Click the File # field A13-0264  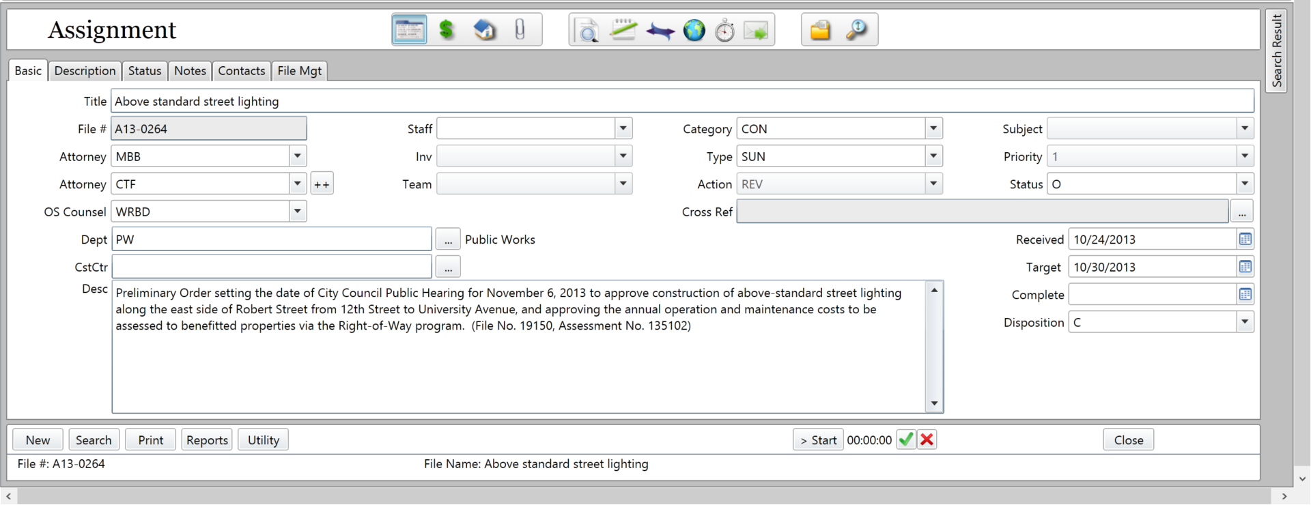tap(209, 128)
